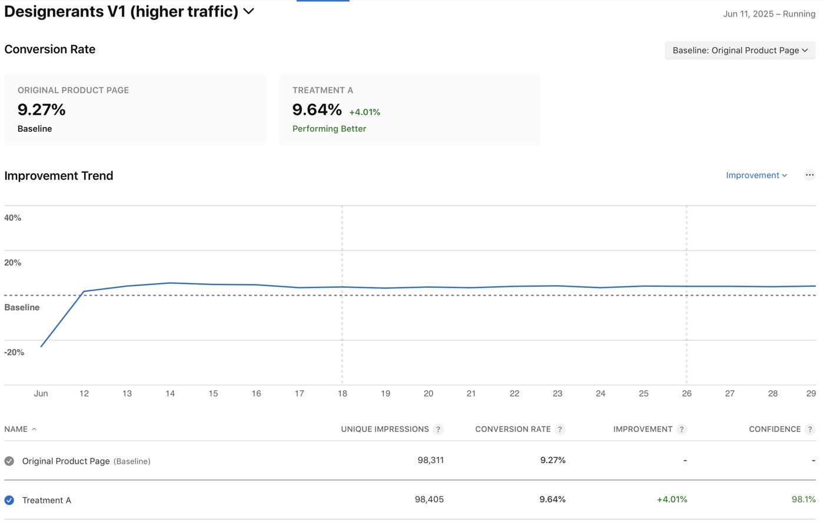Click the 98,311 impressions value
The width and height of the screenshot is (824, 523).
[x=431, y=460]
